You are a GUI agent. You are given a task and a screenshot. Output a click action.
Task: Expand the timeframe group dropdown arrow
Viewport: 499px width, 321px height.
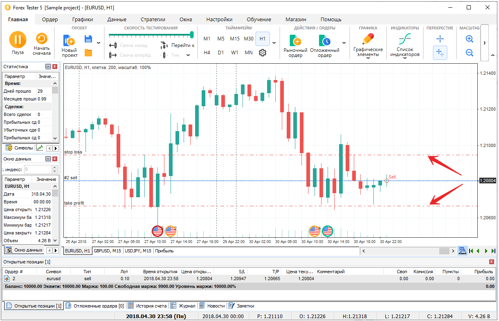274,43
